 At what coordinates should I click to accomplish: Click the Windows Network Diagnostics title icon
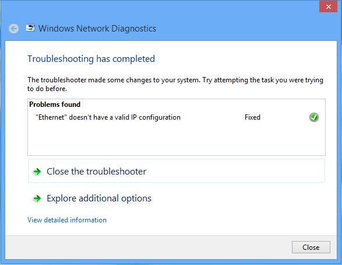click(30, 28)
